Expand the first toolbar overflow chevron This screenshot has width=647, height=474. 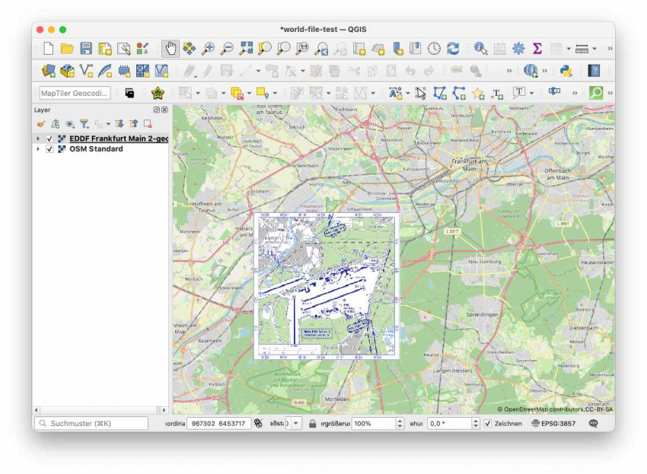click(x=610, y=49)
